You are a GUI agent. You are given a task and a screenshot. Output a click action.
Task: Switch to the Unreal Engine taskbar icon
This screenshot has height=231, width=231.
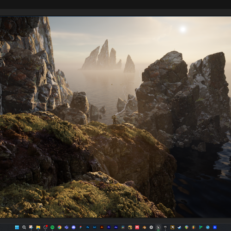[158, 227]
